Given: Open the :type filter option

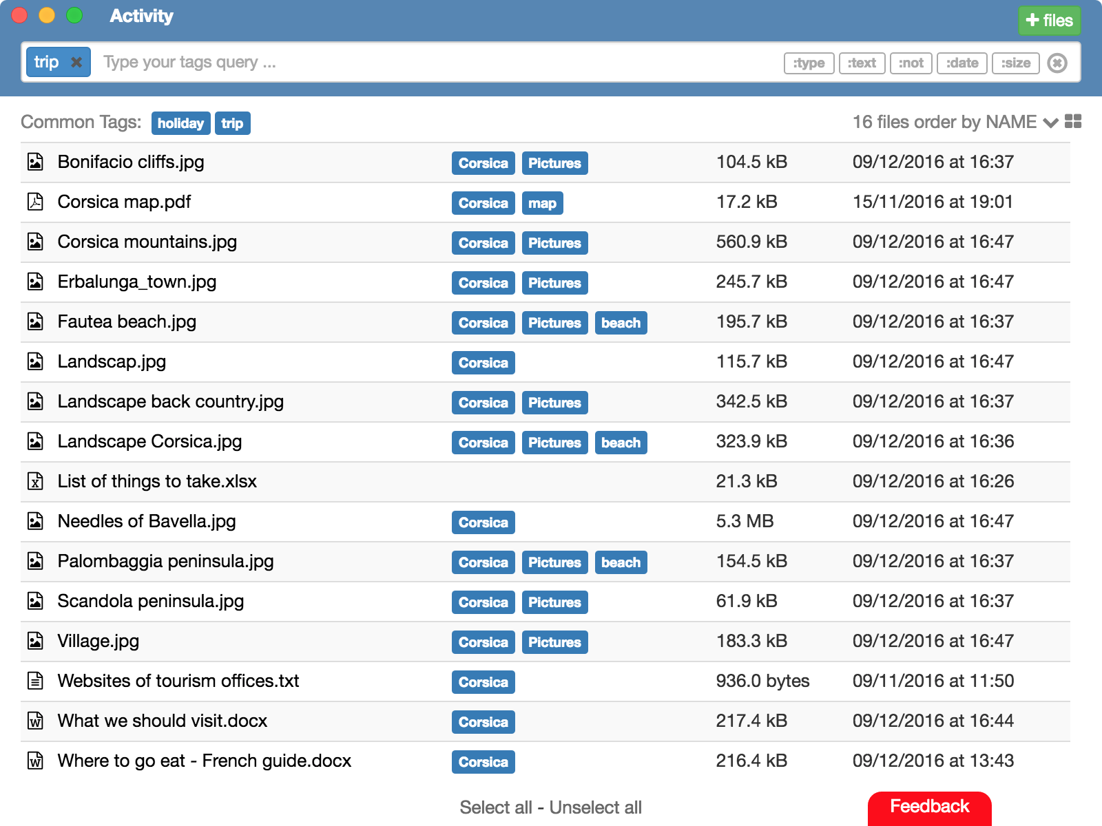Looking at the screenshot, I should click(x=809, y=63).
